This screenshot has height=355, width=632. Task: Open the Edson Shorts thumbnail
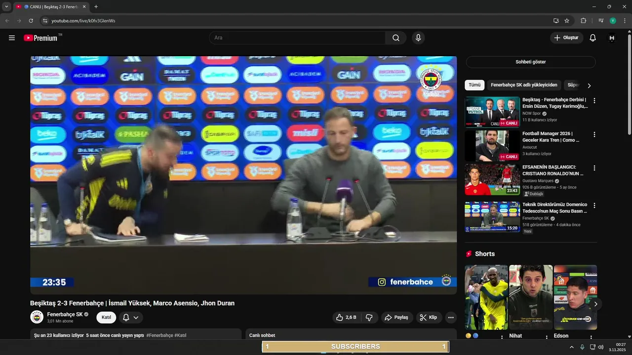pos(575,297)
